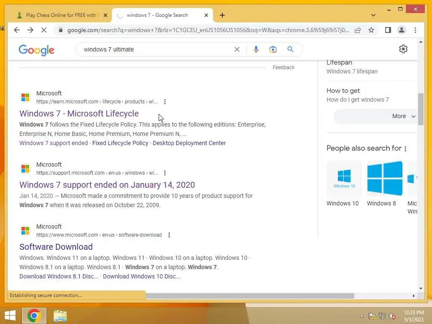Show hidden system tray icons

362,316
